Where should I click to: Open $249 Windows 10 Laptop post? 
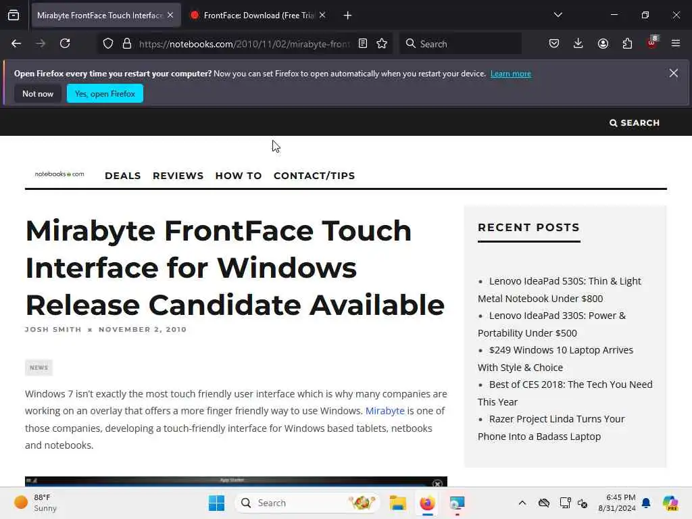coord(555,358)
